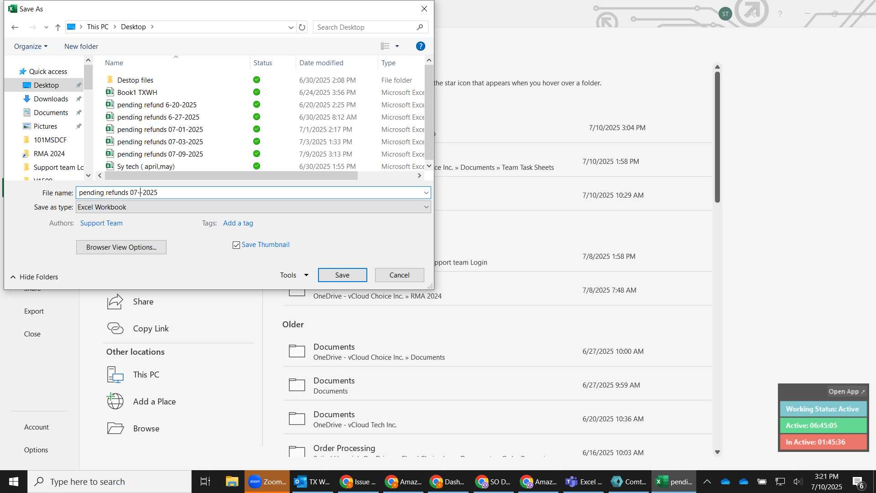Expand the view options dropdown arrow
Viewport: 876px width, 493px height.
pos(397,46)
